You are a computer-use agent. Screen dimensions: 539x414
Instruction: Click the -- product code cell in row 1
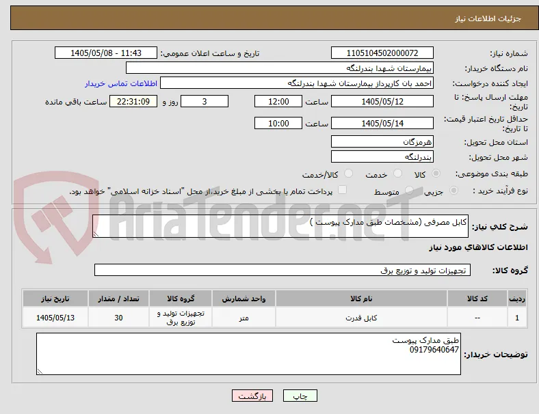(x=477, y=318)
